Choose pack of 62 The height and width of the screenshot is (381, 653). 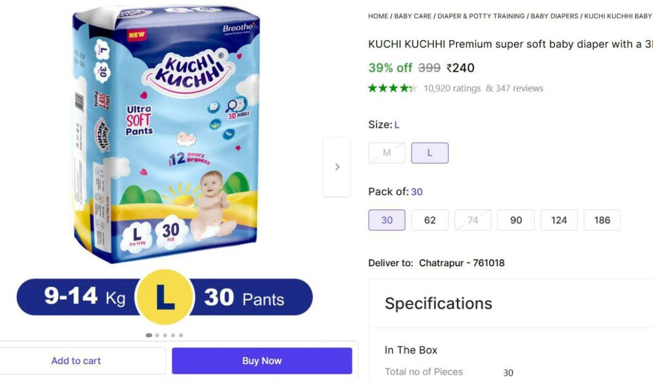[x=430, y=220]
